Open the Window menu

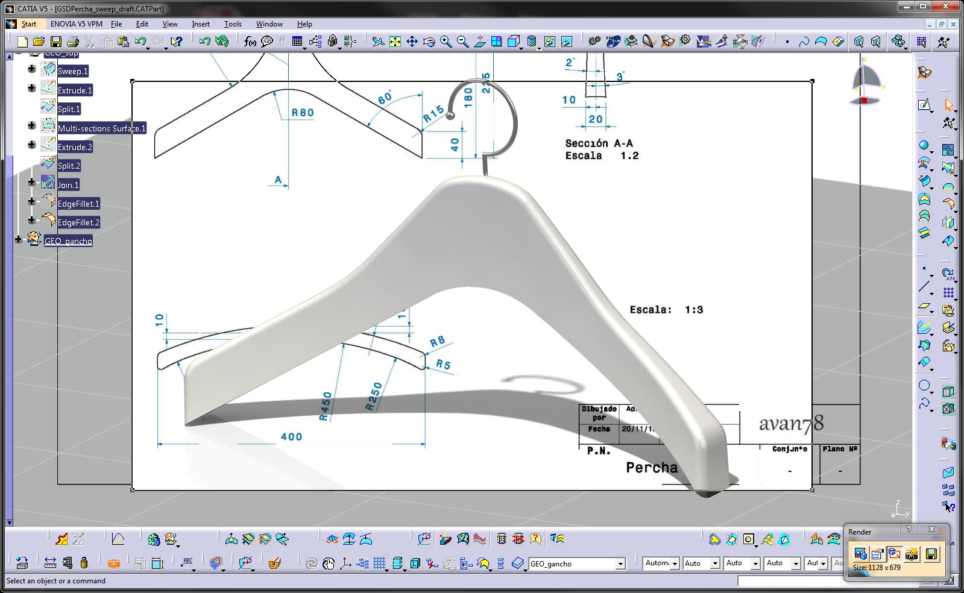pos(269,24)
